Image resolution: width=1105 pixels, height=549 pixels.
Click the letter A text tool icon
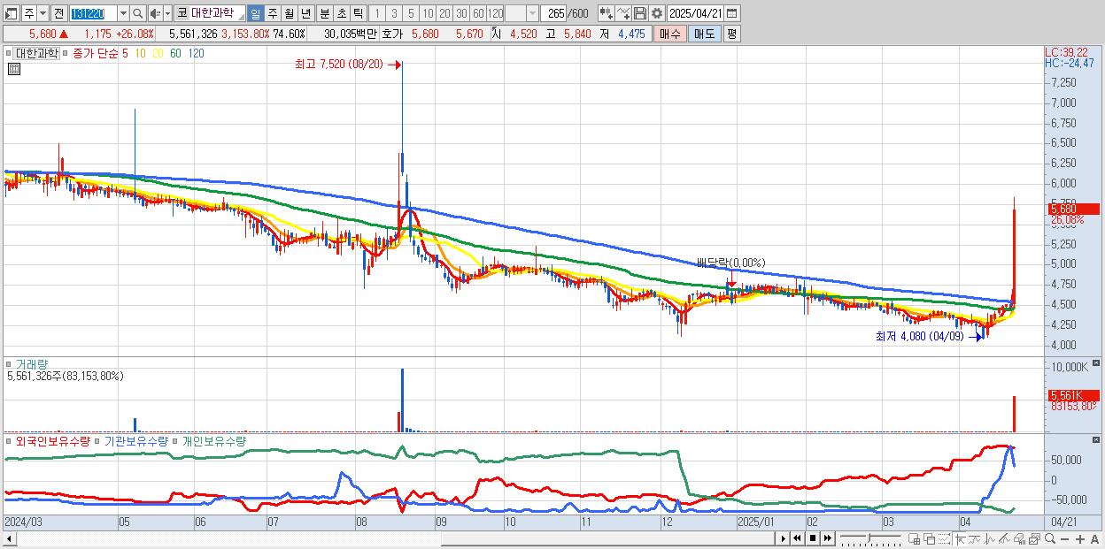(x=1095, y=538)
